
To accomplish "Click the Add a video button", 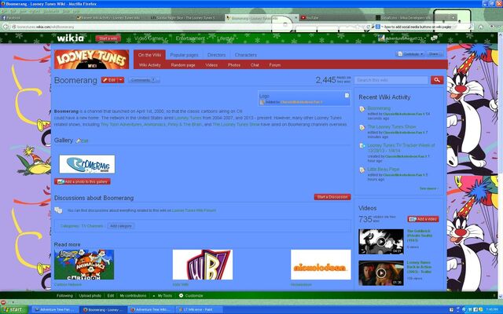I will (423, 219).
